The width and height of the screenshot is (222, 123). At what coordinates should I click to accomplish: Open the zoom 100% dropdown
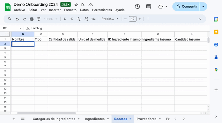[x=51, y=19]
